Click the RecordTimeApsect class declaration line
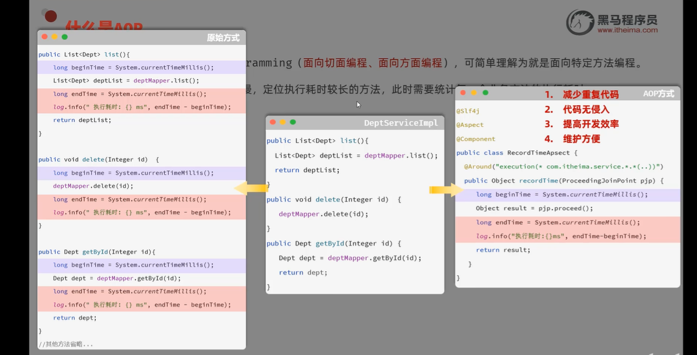Viewport: 697px width, 355px height. [517, 153]
